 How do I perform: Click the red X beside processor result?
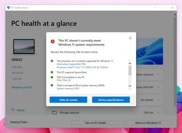[x=52, y=61]
